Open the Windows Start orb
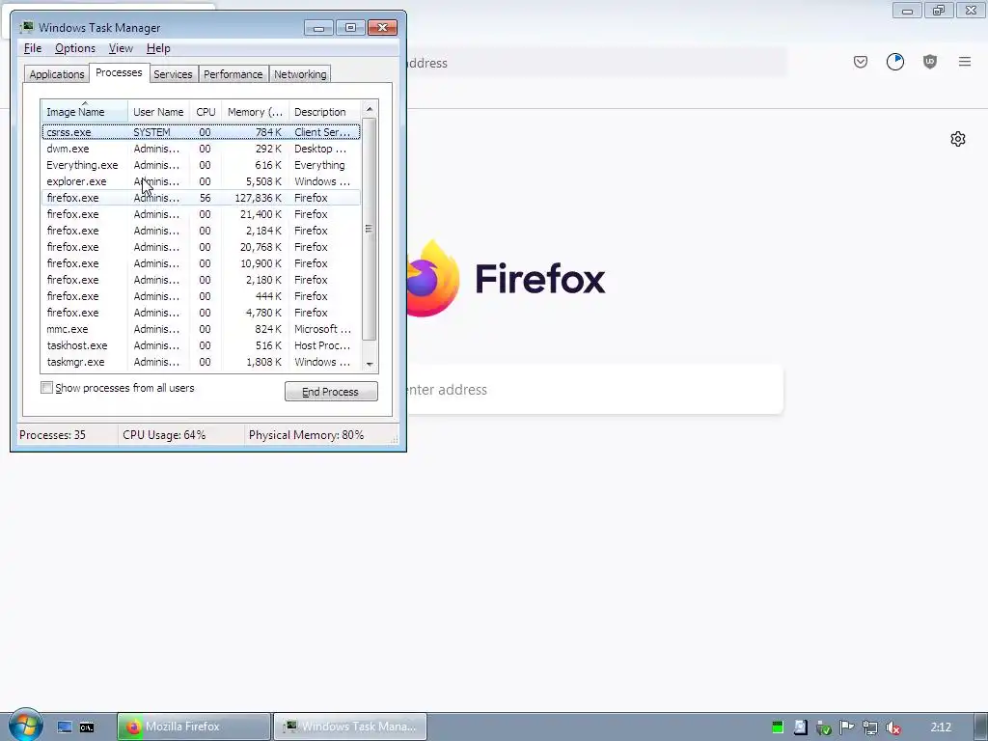Viewport: 988px width, 741px height. (x=25, y=726)
